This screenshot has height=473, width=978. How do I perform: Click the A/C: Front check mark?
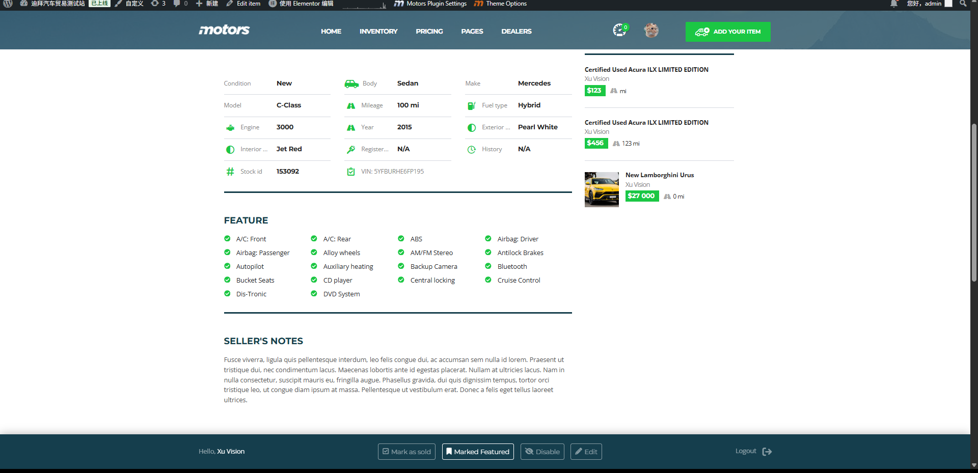(x=227, y=239)
